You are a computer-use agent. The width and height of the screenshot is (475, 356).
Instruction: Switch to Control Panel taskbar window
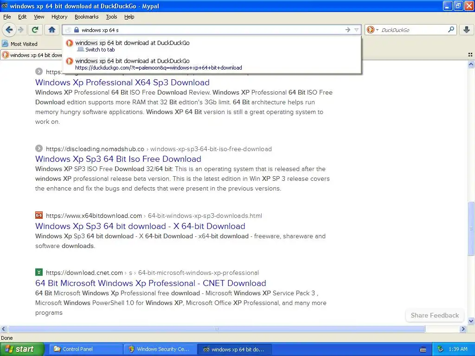[86, 349]
